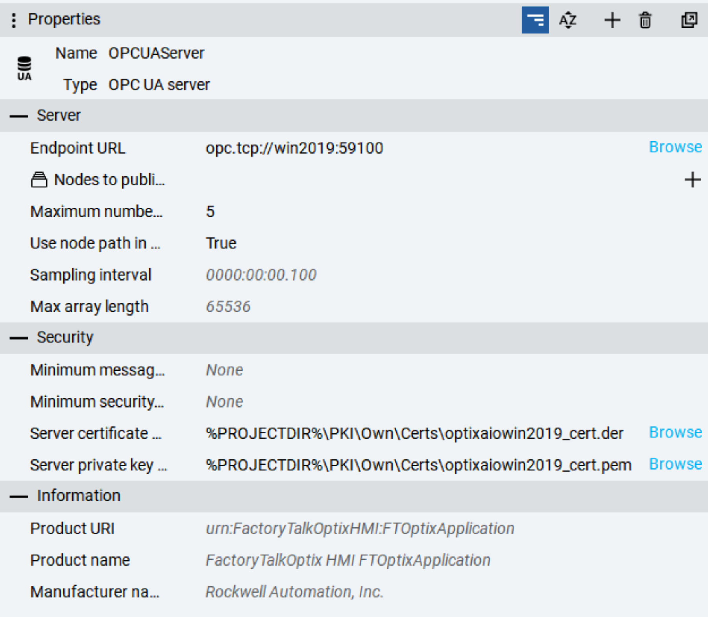Edit the Max array length 65536
The height and width of the screenshot is (617, 708).
(x=228, y=307)
